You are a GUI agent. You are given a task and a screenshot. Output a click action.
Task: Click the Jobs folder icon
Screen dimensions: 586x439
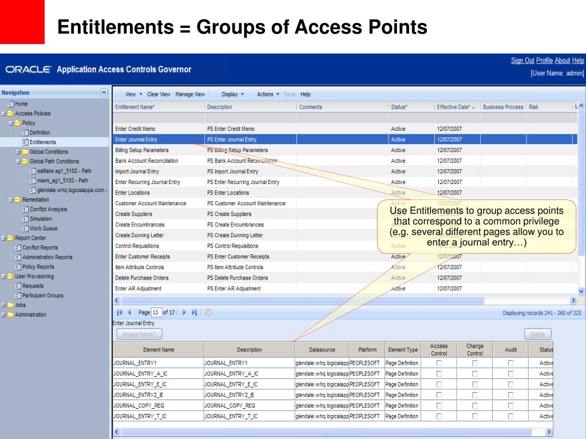point(10,305)
